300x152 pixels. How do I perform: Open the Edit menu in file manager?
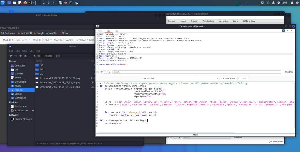pos(17,51)
